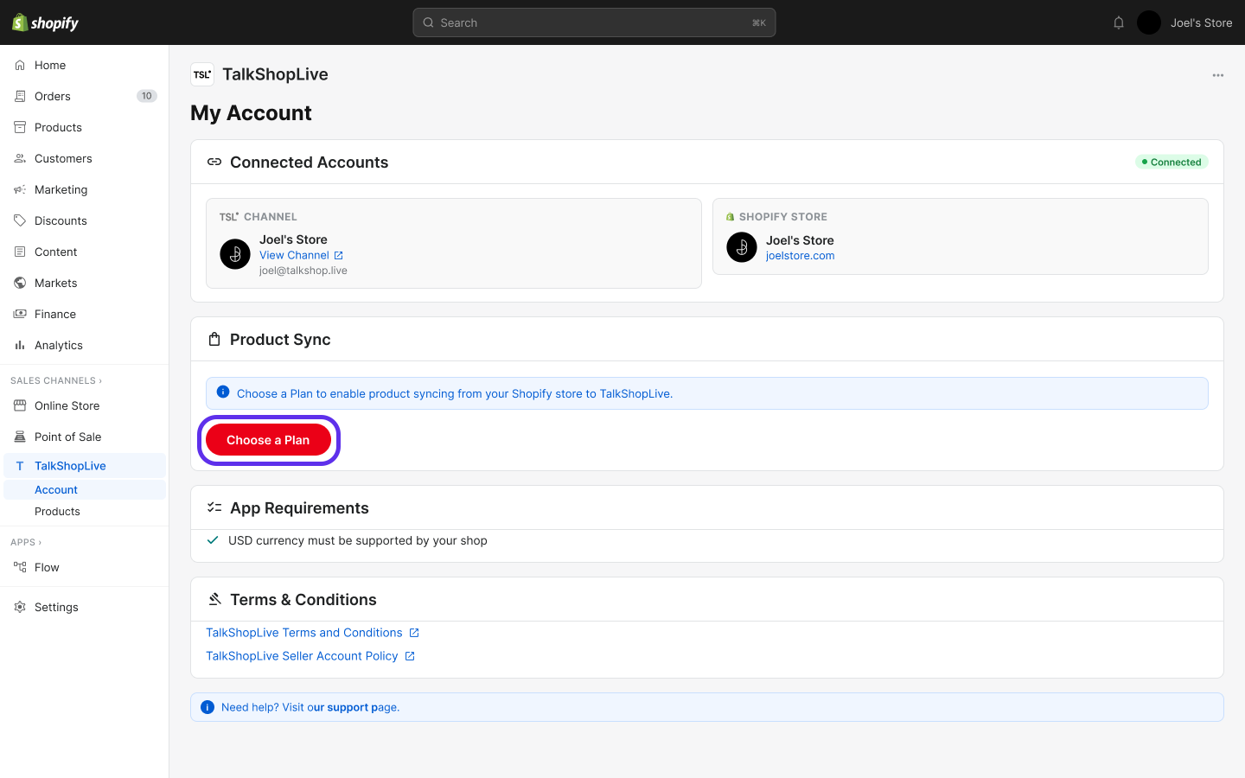Open Analytics in the sidebar

pyautogui.click(x=85, y=345)
